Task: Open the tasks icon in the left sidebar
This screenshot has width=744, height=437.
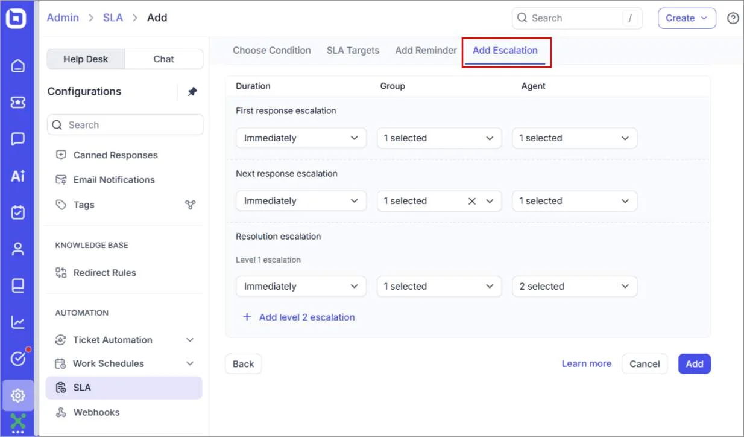Action: [17, 212]
